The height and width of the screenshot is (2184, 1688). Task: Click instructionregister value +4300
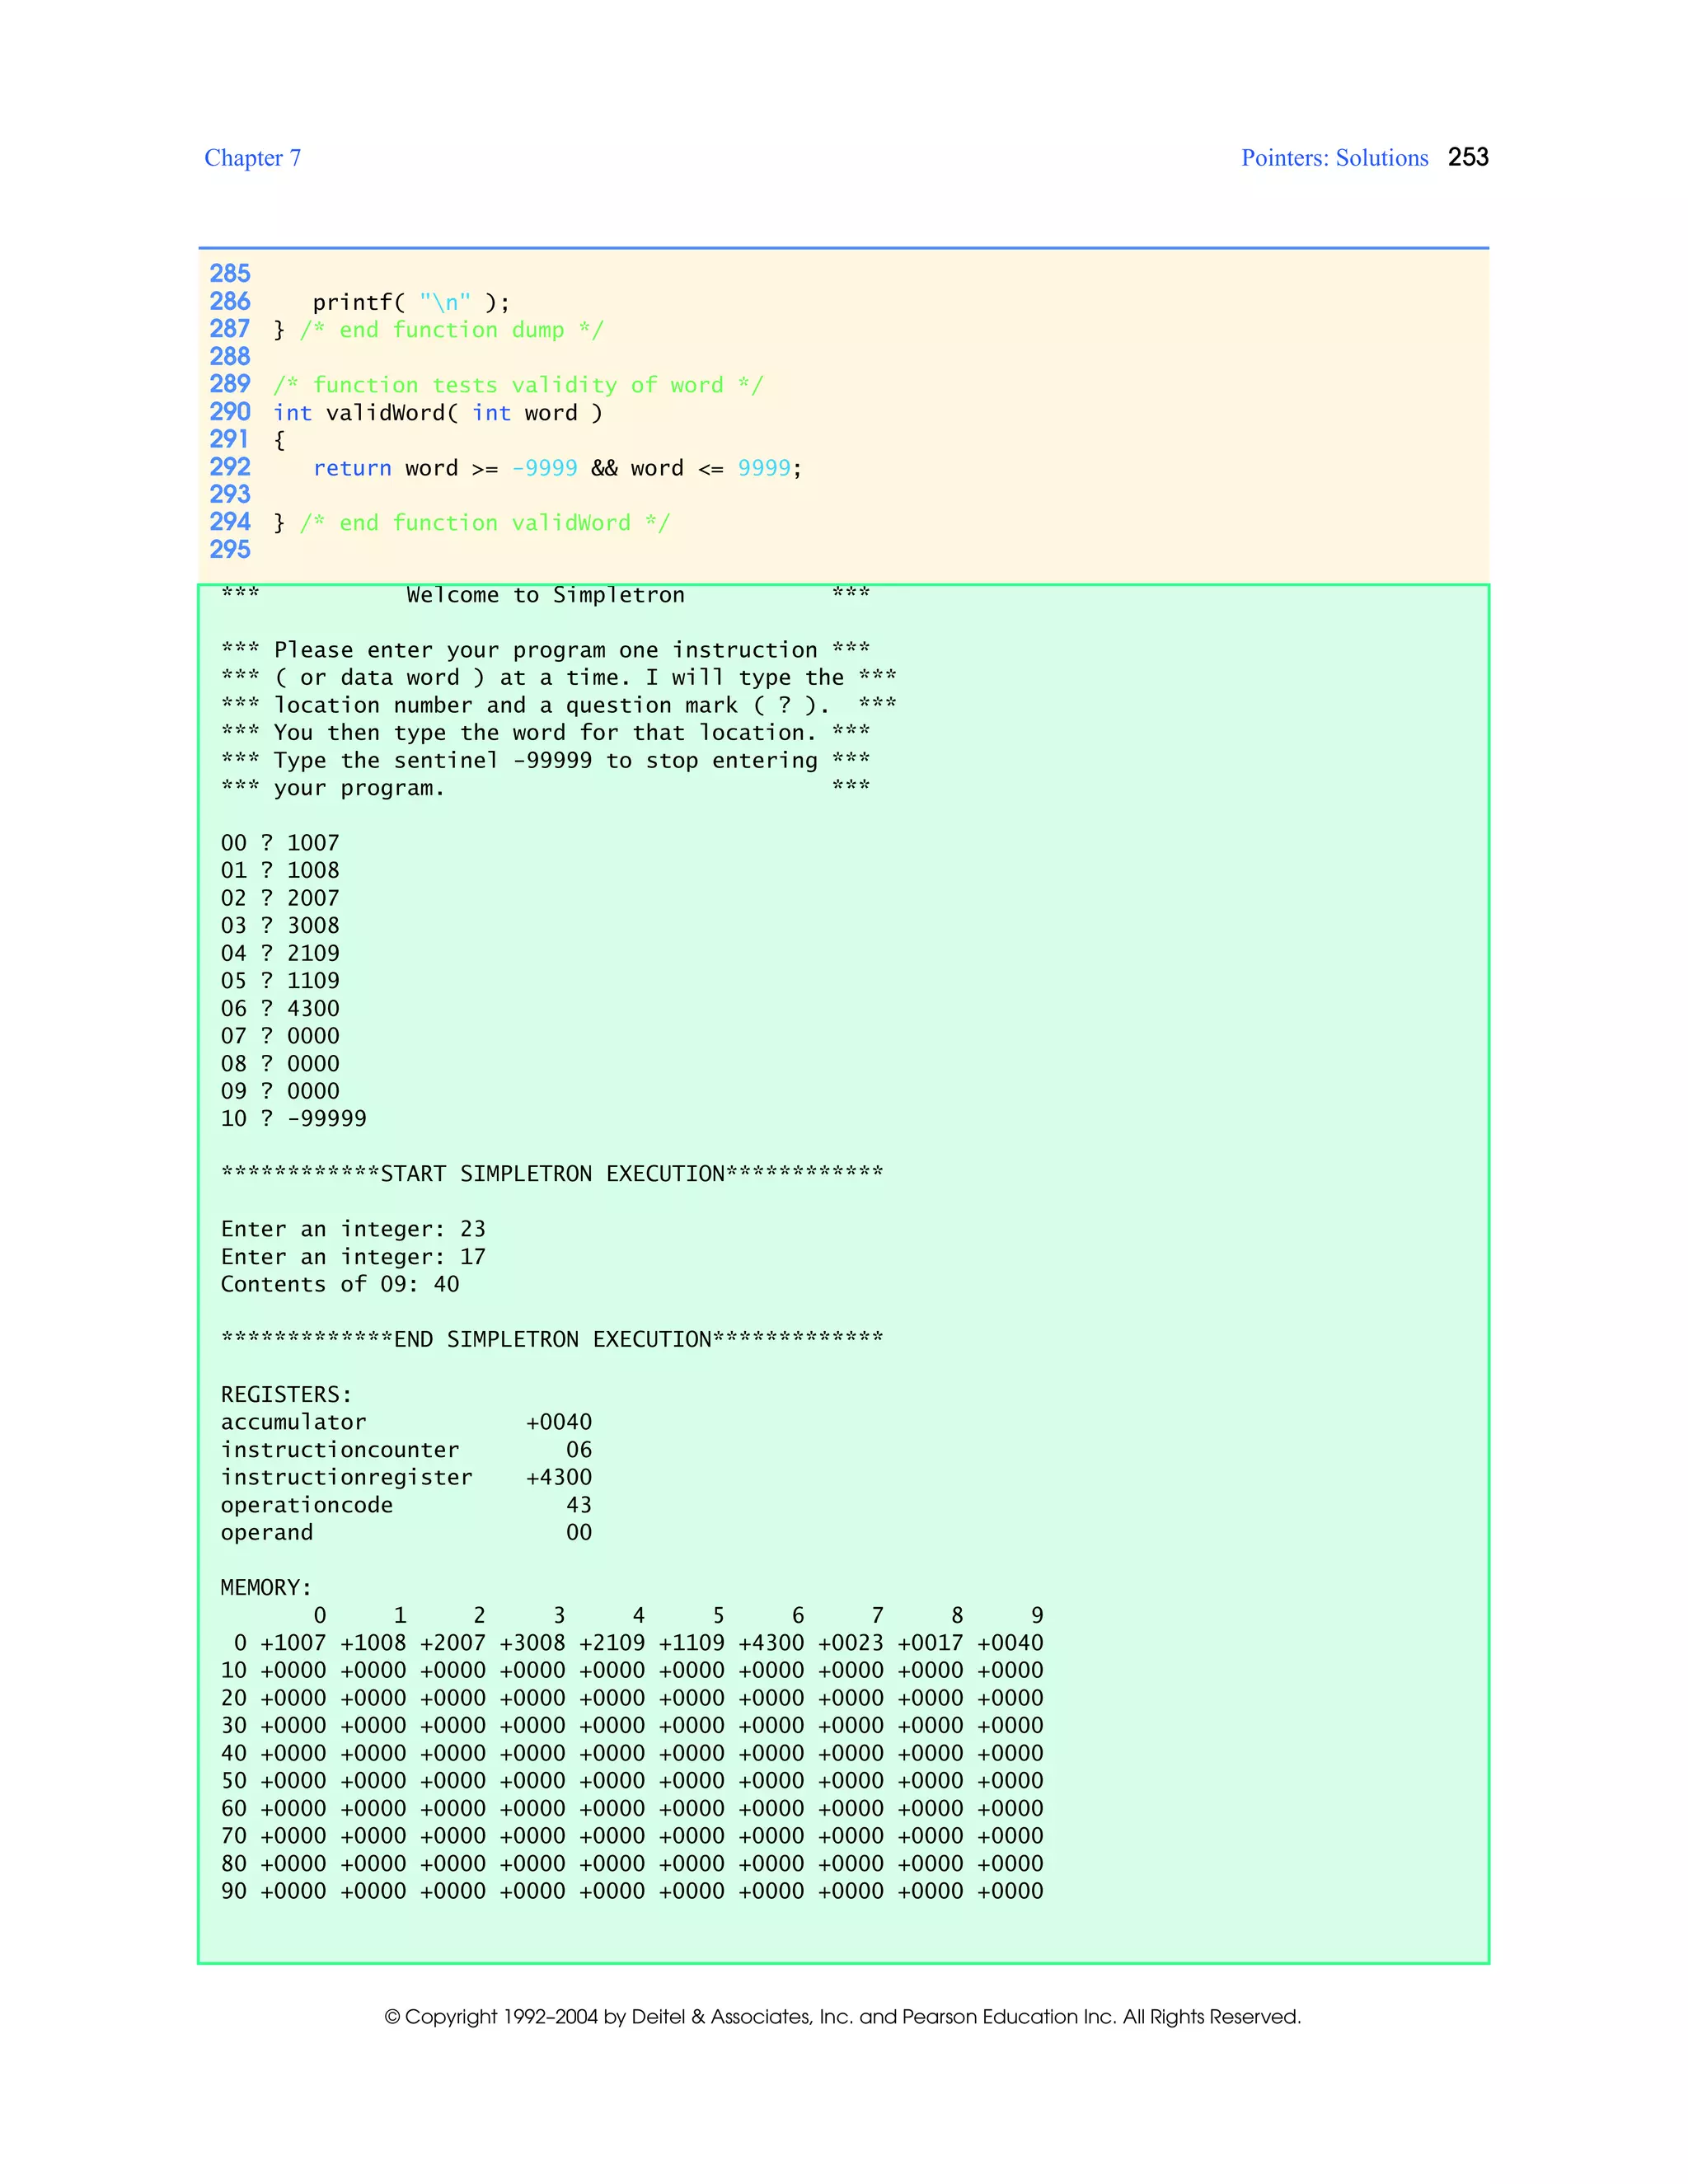click(x=559, y=1477)
